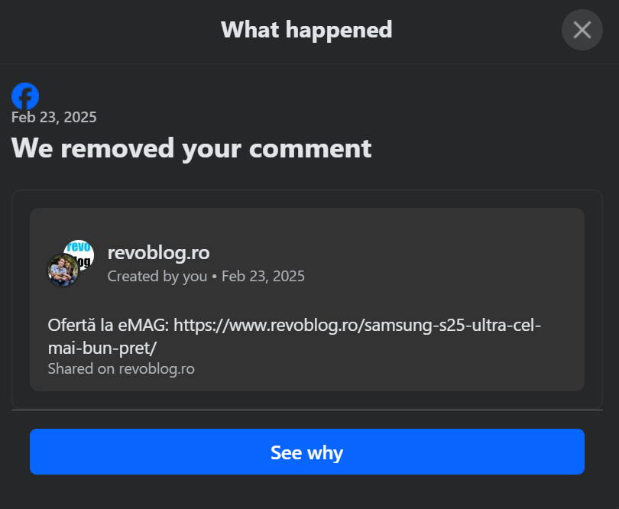The image size is (619, 509).
Task: Open the revoblog.ro page name
Action: pyautogui.click(x=159, y=253)
